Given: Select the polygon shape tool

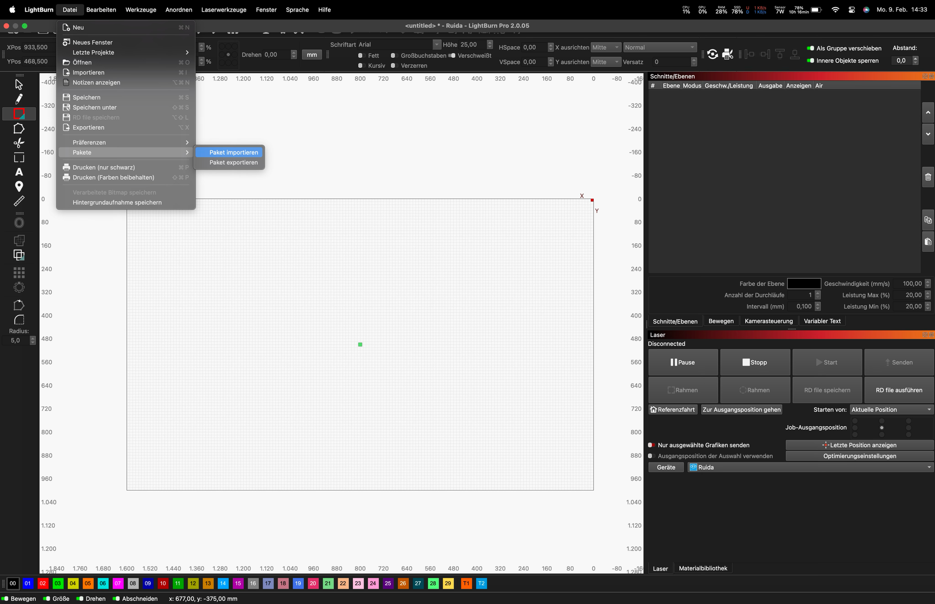Looking at the screenshot, I should [19, 128].
